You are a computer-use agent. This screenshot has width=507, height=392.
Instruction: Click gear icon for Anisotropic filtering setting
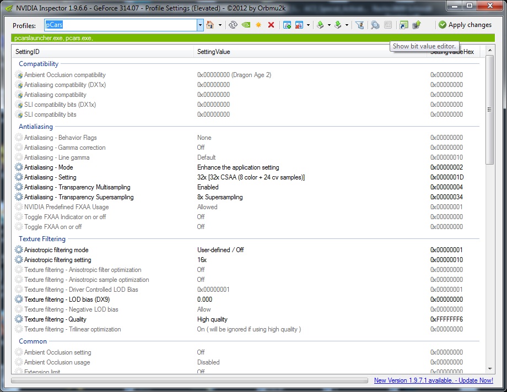(x=19, y=260)
